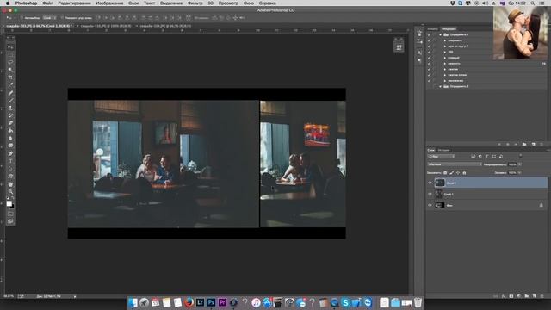Expand the second action under set 1
Image resolution: width=551 pixels, height=310 pixels.
[x=445, y=46]
